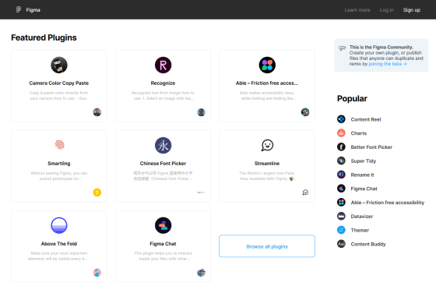Click the Figma logo icon in header

(x=19, y=9)
